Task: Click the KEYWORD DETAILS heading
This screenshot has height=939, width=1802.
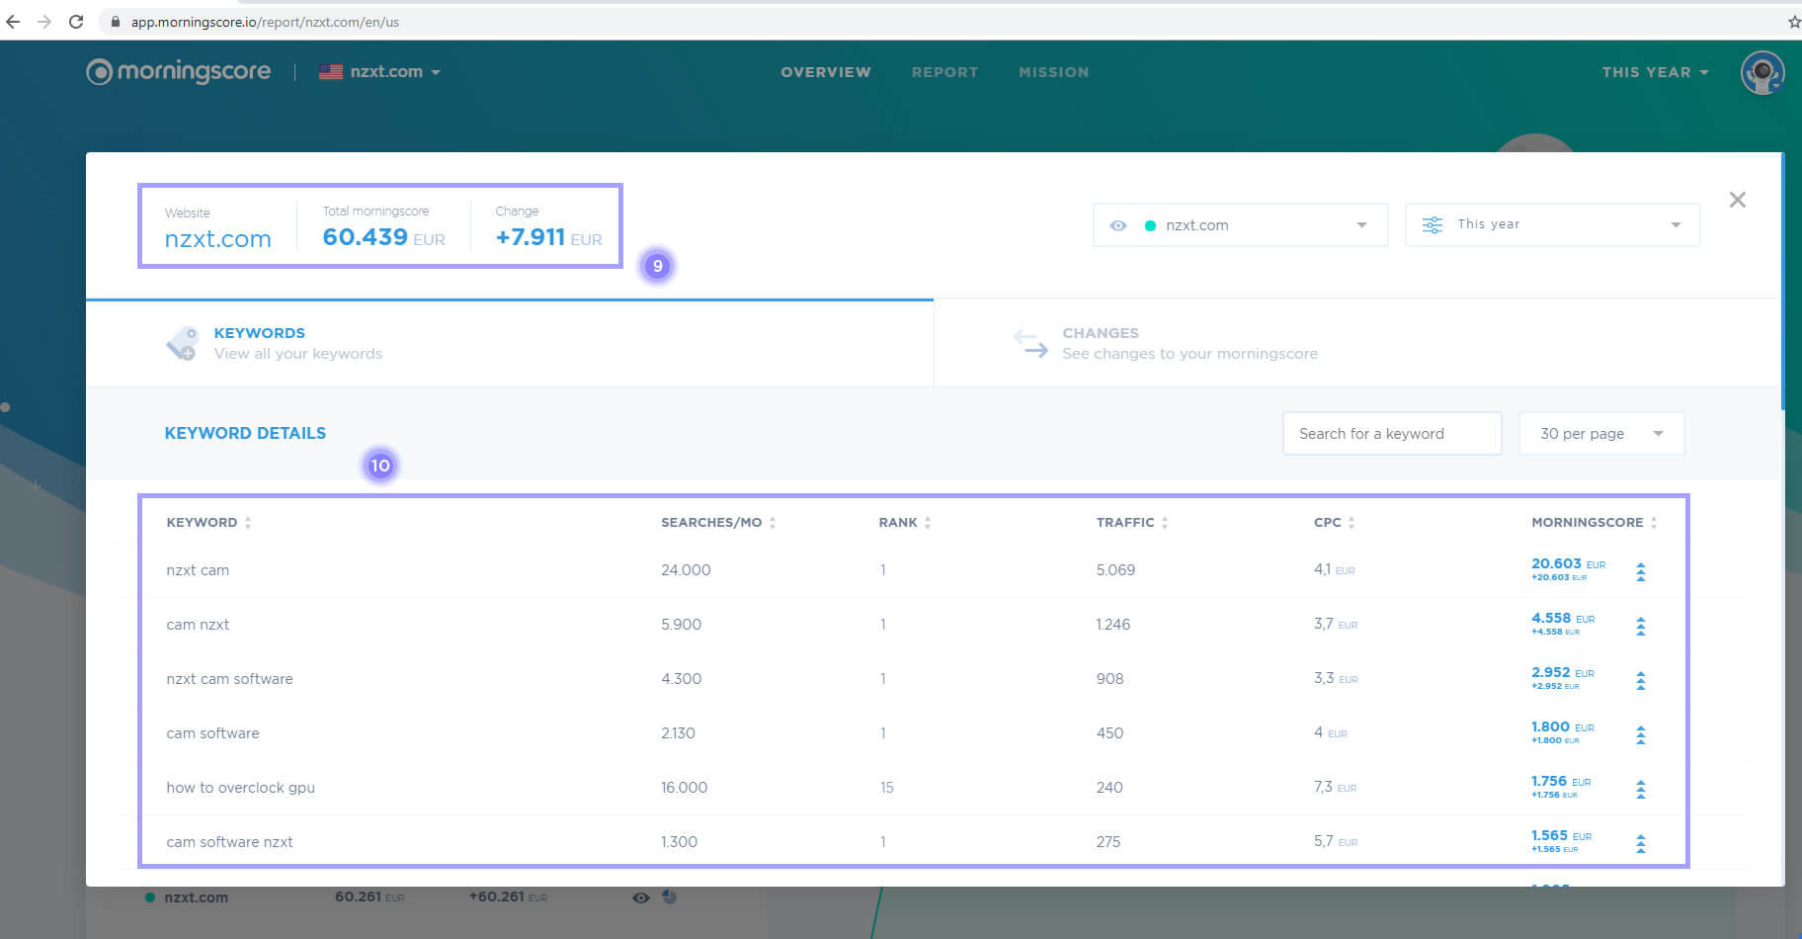Action: coord(245,433)
